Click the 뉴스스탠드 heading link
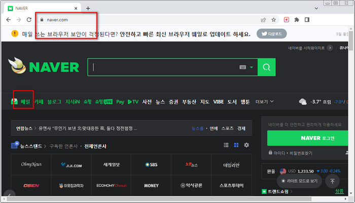 point(31,146)
